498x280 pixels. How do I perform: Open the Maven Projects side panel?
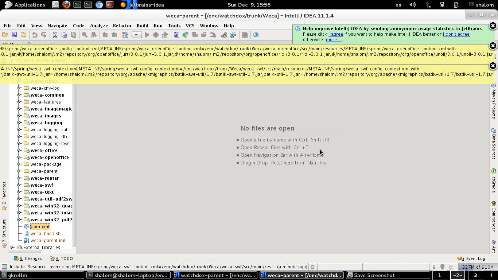pos(494,101)
